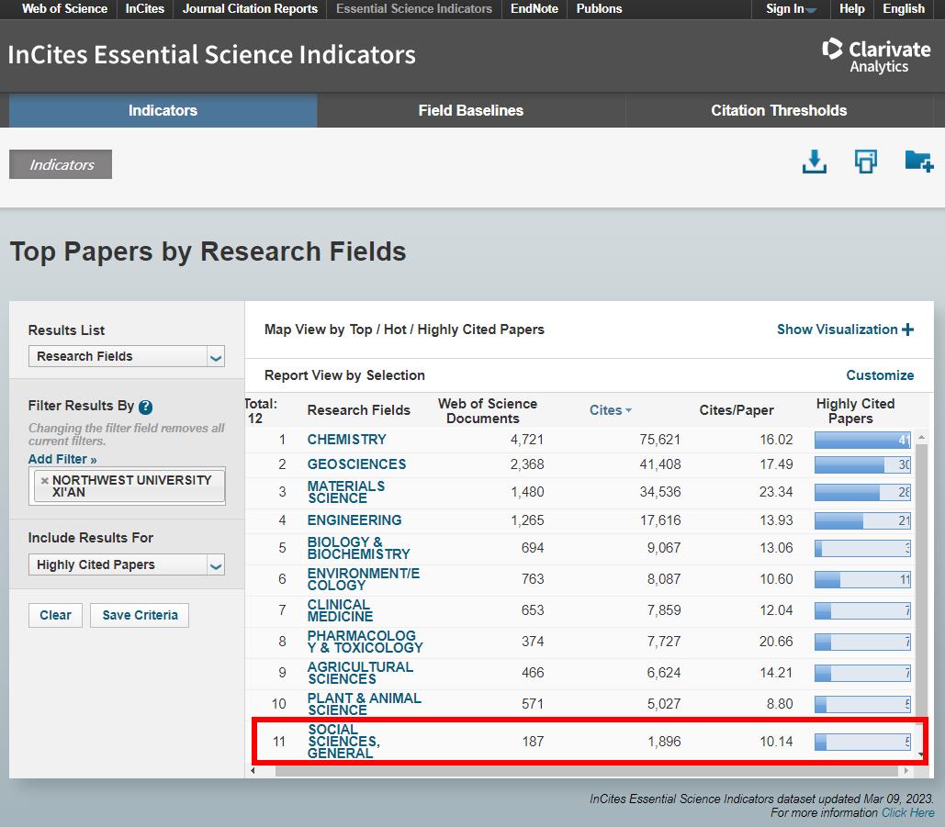Screen dimensions: 945x827
Task: Open the CHEMISTRY research field link
Action: pos(346,440)
